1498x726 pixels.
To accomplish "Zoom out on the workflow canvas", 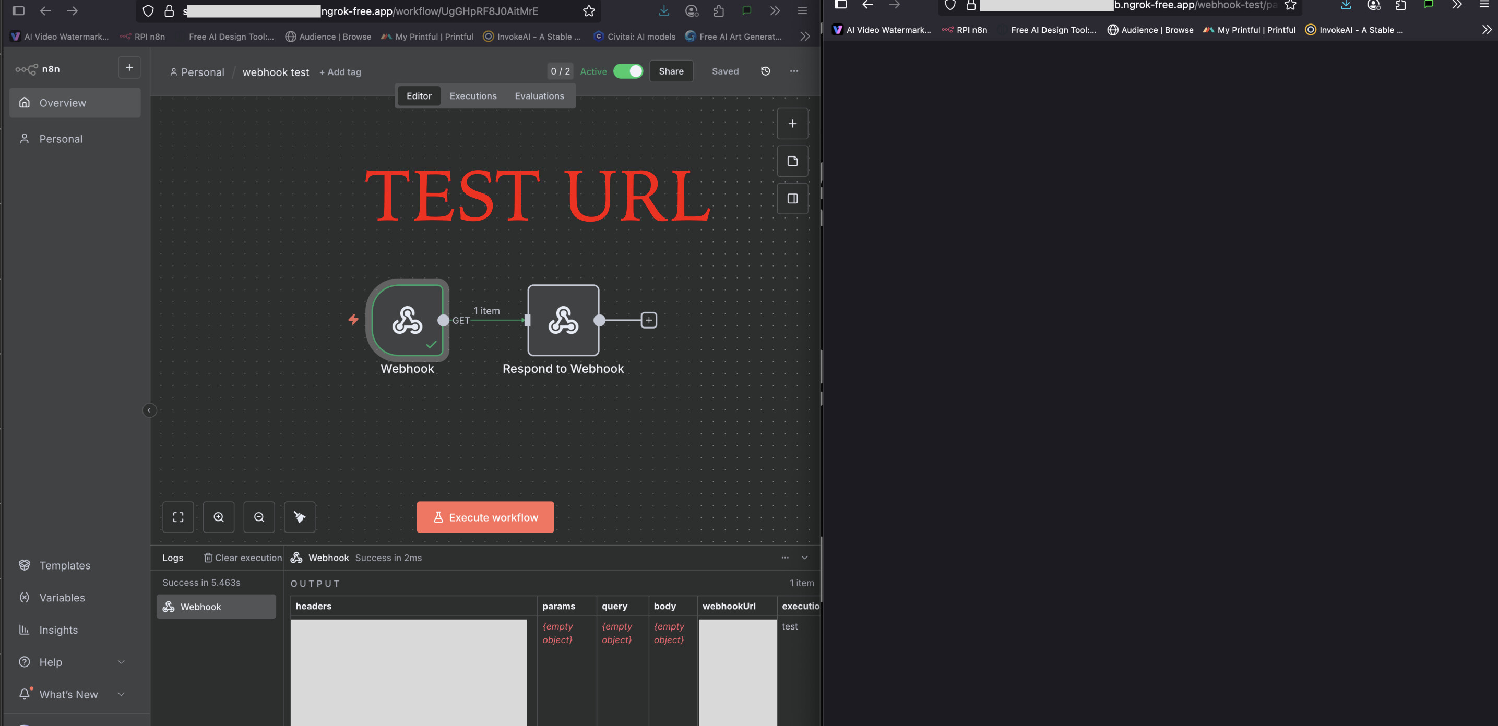I will [x=259, y=517].
